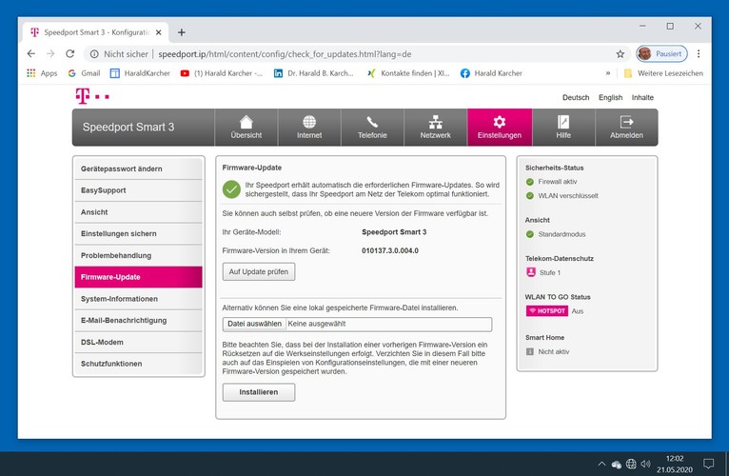Select DSL-Modem in sidebar
This screenshot has width=729, height=476.
[139, 342]
